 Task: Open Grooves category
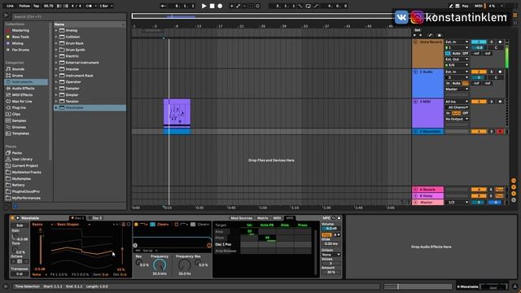point(19,127)
